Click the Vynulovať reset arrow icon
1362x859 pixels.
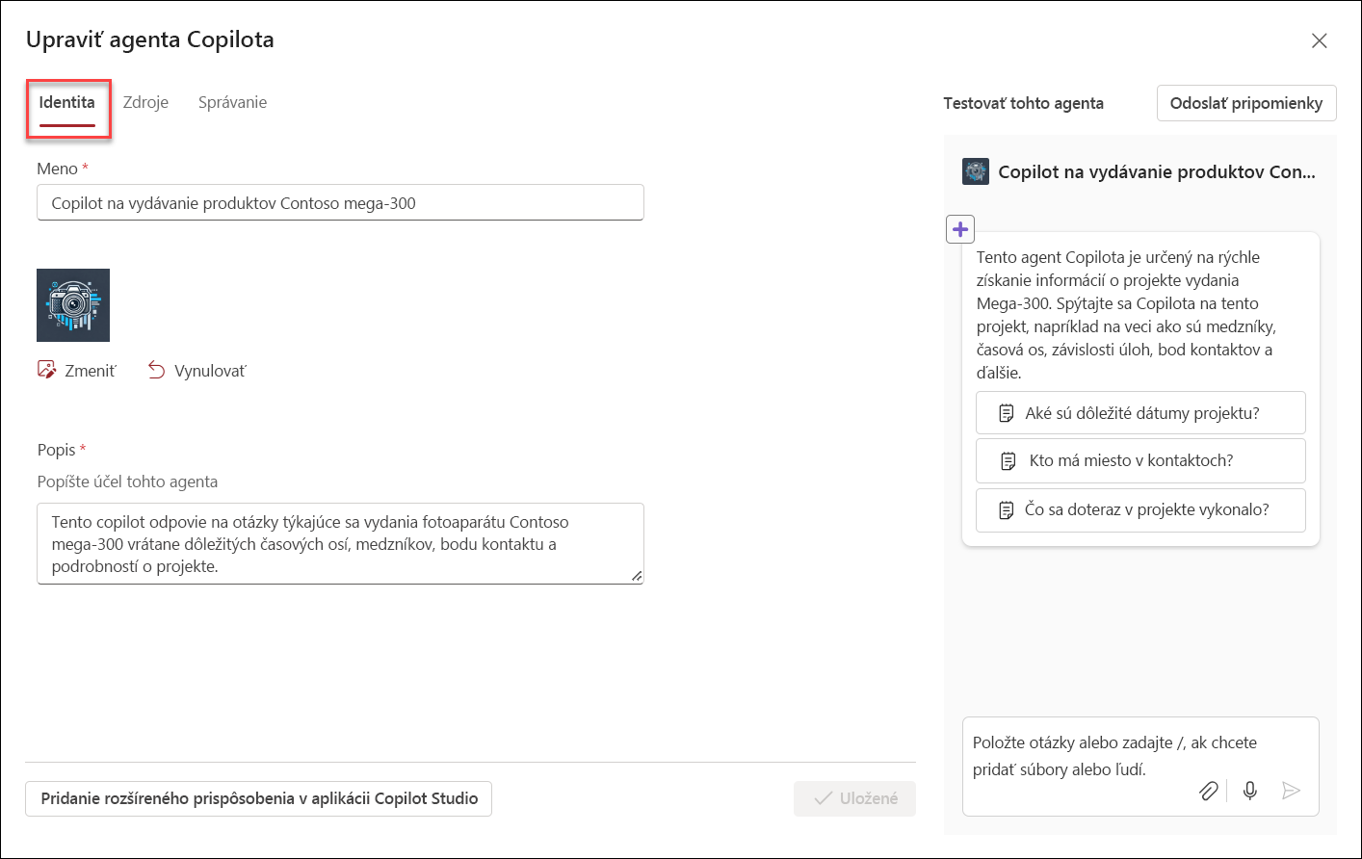tap(156, 370)
